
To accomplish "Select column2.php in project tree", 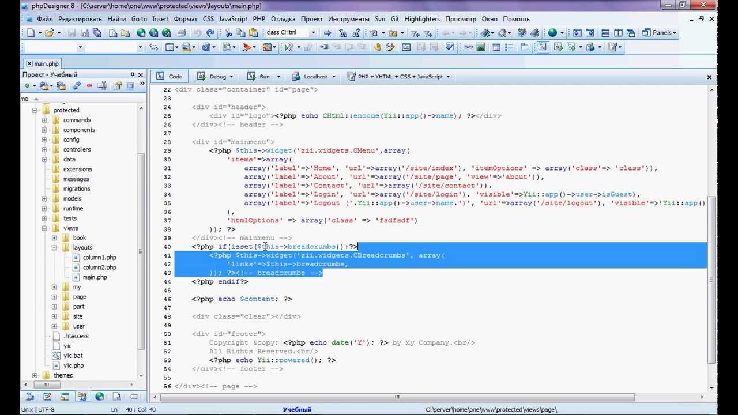I will (99, 267).
